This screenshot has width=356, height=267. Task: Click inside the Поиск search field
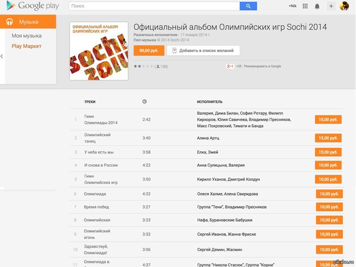[154, 6]
